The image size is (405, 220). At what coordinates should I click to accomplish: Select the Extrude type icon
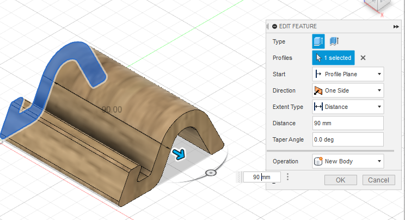(318, 41)
